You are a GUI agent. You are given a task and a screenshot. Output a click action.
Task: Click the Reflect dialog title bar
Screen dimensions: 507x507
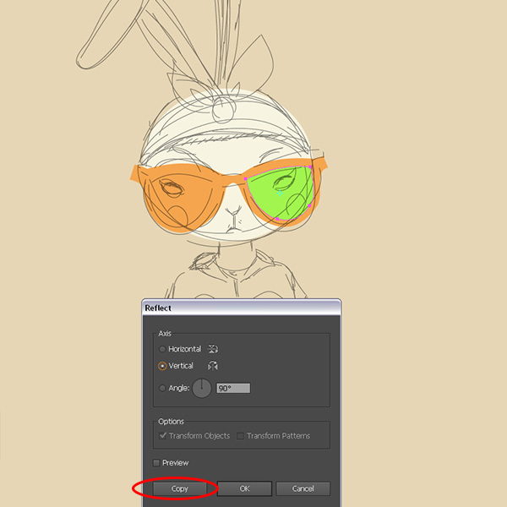coord(242,308)
